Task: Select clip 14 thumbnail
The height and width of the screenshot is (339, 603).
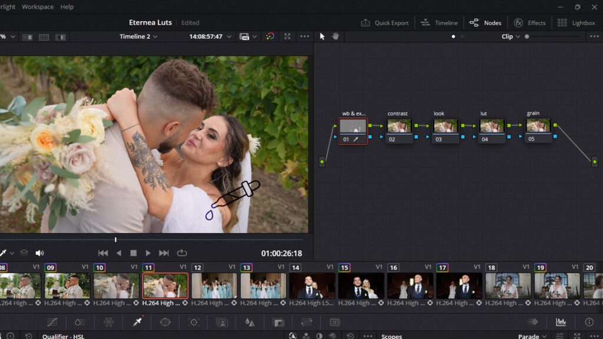Action: click(x=312, y=285)
